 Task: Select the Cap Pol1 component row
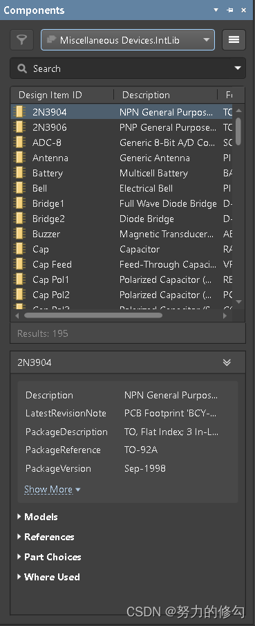tap(122, 279)
